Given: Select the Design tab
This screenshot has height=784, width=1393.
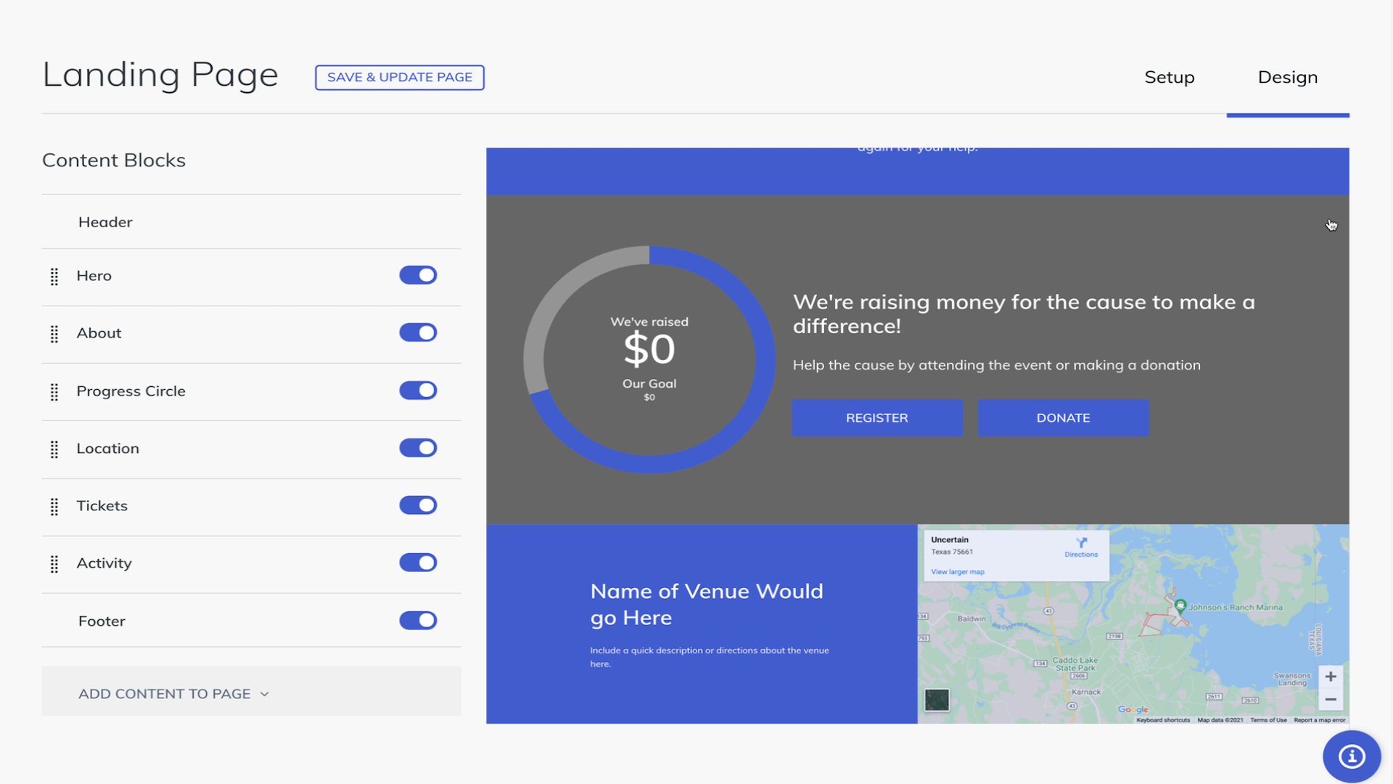Looking at the screenshot, I should coord(1288,77).
